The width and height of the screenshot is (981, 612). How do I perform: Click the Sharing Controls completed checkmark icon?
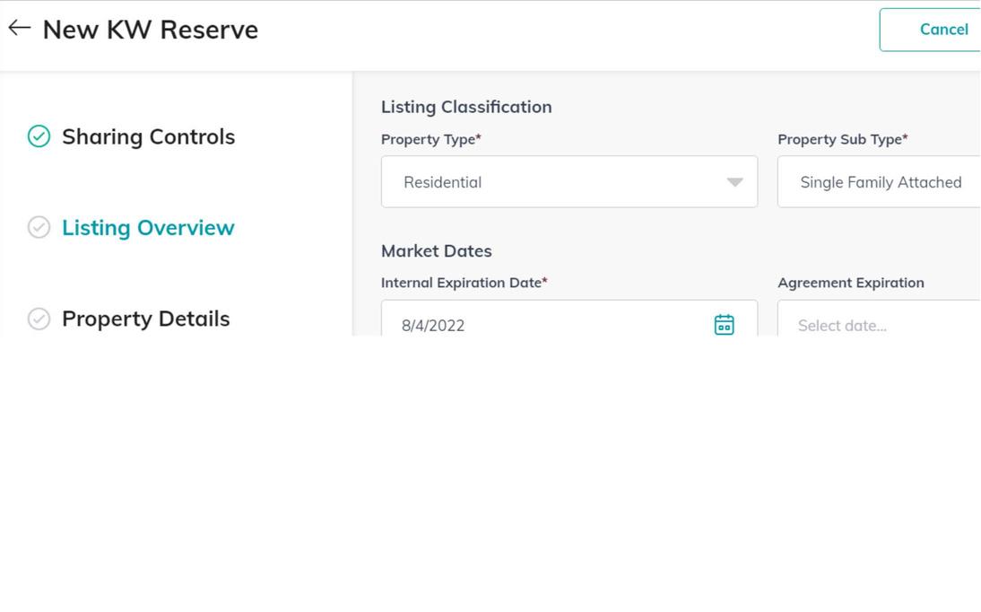point(39,136)
